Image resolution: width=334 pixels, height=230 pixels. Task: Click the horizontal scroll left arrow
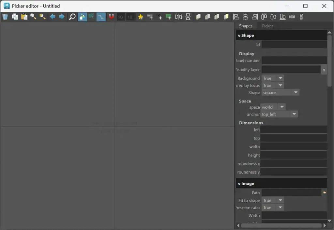coord(238,225)
